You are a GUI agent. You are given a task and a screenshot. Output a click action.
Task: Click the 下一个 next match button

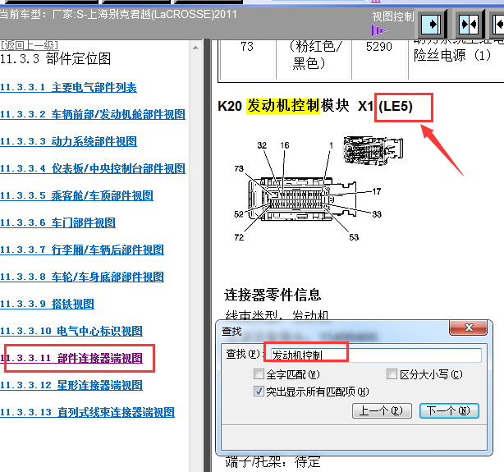[449, 410]
